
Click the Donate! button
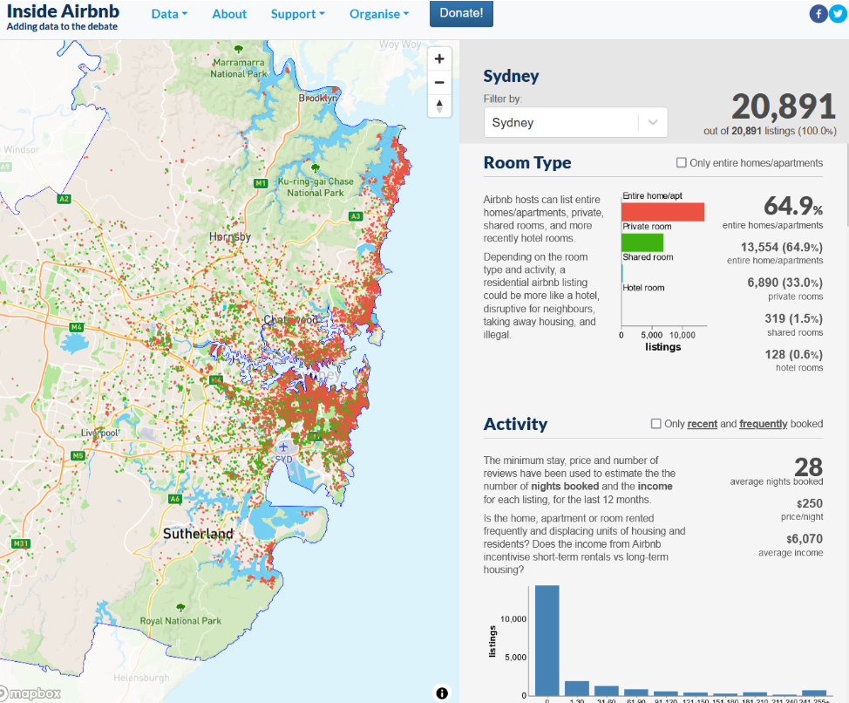pyautogui.click(x=461, y=14)
